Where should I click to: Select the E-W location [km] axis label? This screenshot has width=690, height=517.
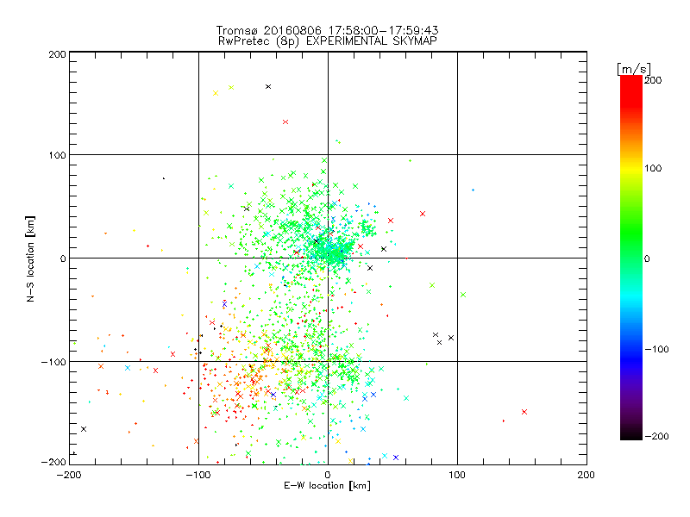pyautogui.click(x=327, y=485)
